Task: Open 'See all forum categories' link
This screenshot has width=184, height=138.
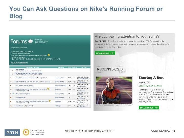Action: (x=19, y=62)
